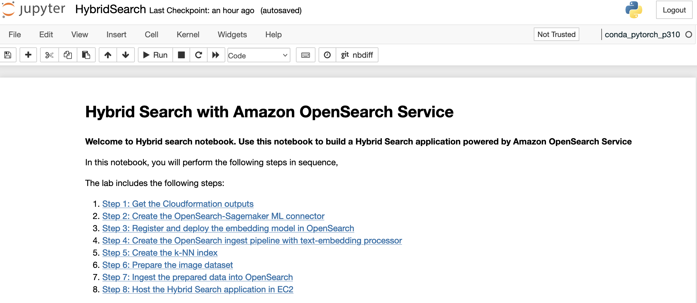Click the Jupyter logo to open the dashboard
The image size is (697, 303).
[x=34, y=10]
